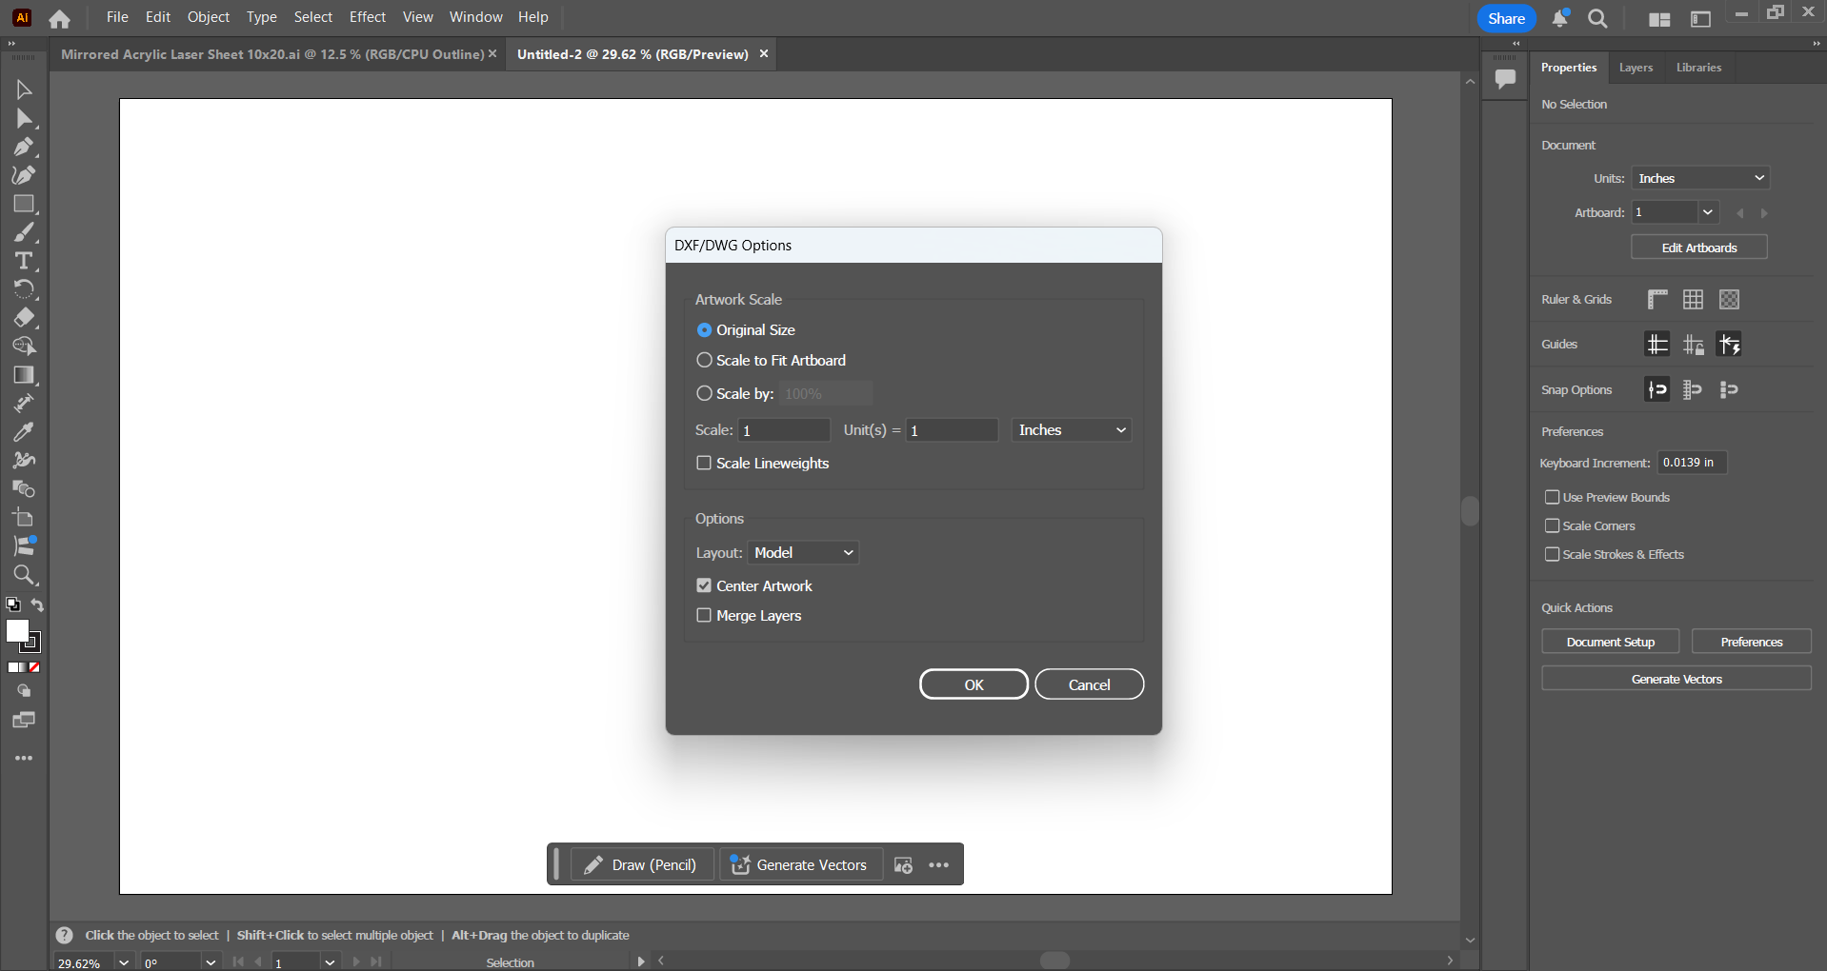
Task: Open Document Setup quick action
Action: click(x=1610, y=642)
